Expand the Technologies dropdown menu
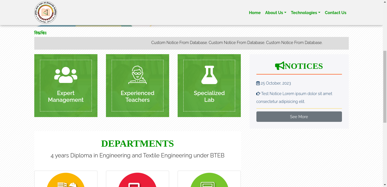 pos(305,13)
